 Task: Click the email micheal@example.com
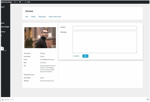pyautogui.click(x=47, y=60)
